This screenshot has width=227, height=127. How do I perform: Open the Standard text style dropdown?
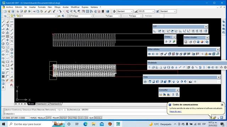pyautogui.click(x=125, y=11)
